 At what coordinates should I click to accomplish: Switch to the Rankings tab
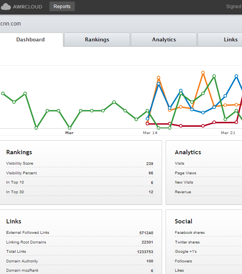pos(97,40)
